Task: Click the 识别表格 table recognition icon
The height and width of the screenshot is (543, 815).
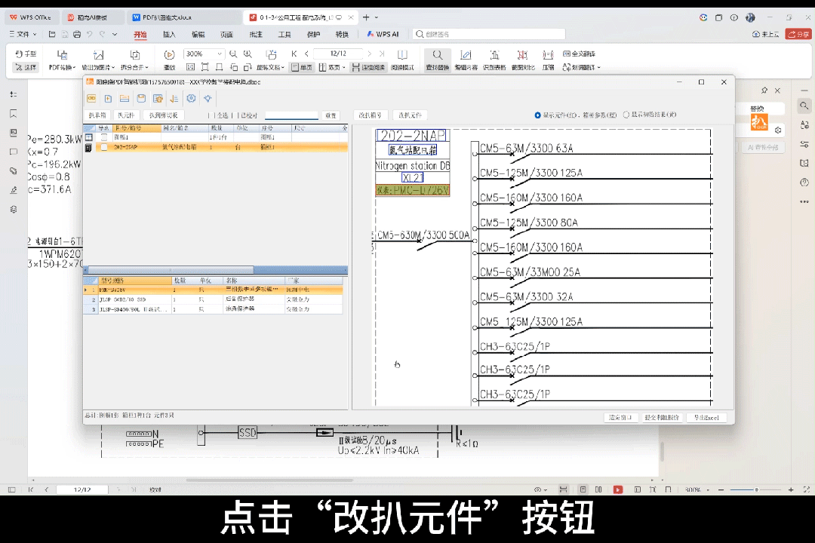Action: (494, 60)
